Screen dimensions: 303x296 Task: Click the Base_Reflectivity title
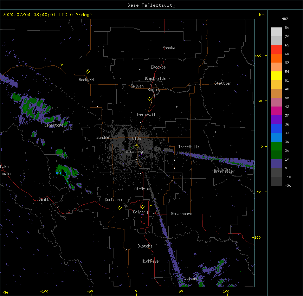tap(151, 5)
